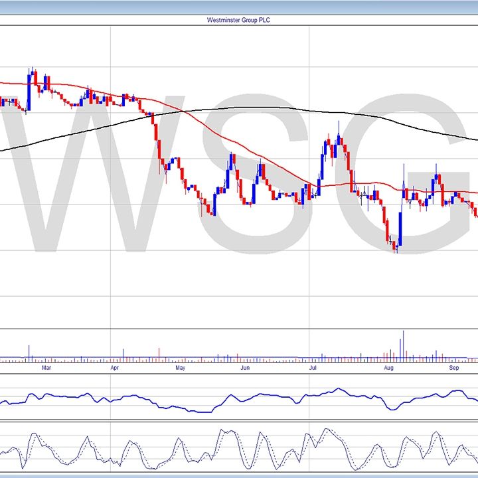Click the light blue bar at chart bottom
The height and width of the screenshot is (478, 478).
(x=239, y=475)
